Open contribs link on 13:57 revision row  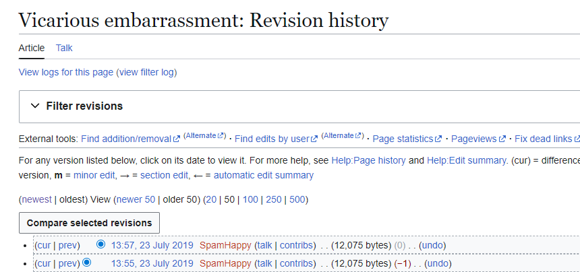coord(296,245)
